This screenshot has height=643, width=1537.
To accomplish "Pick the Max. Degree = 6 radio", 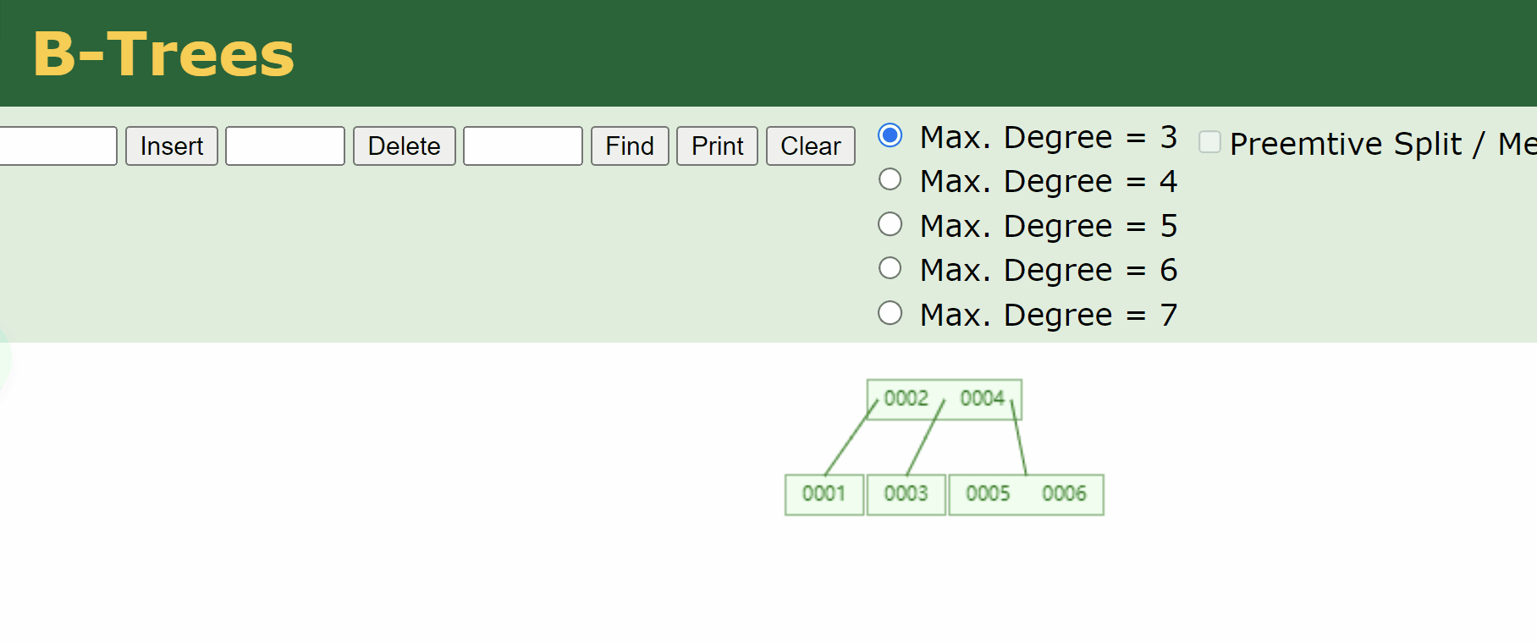I will pos(890,268).
